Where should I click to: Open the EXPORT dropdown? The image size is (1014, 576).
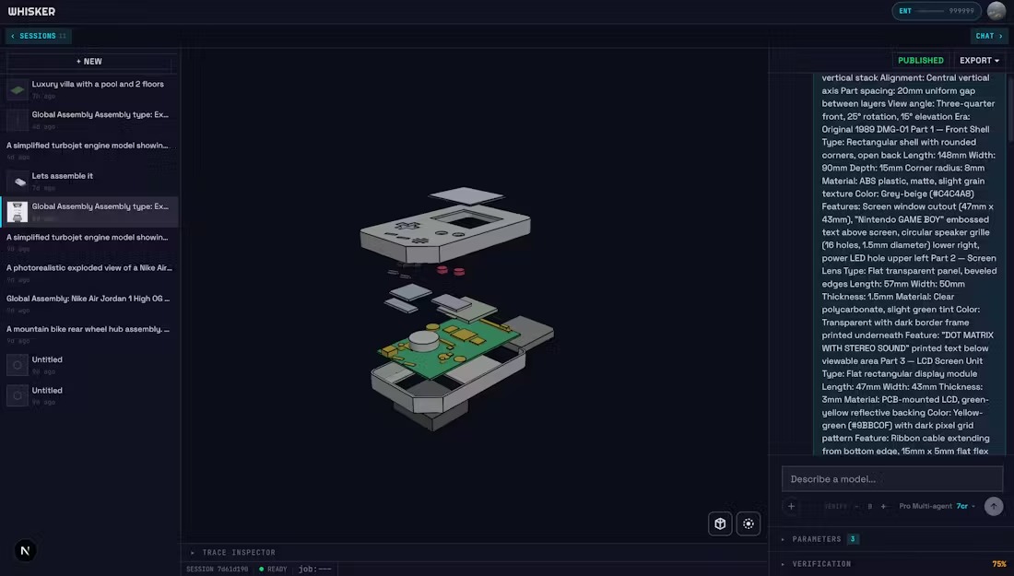[x=979, y=61]
